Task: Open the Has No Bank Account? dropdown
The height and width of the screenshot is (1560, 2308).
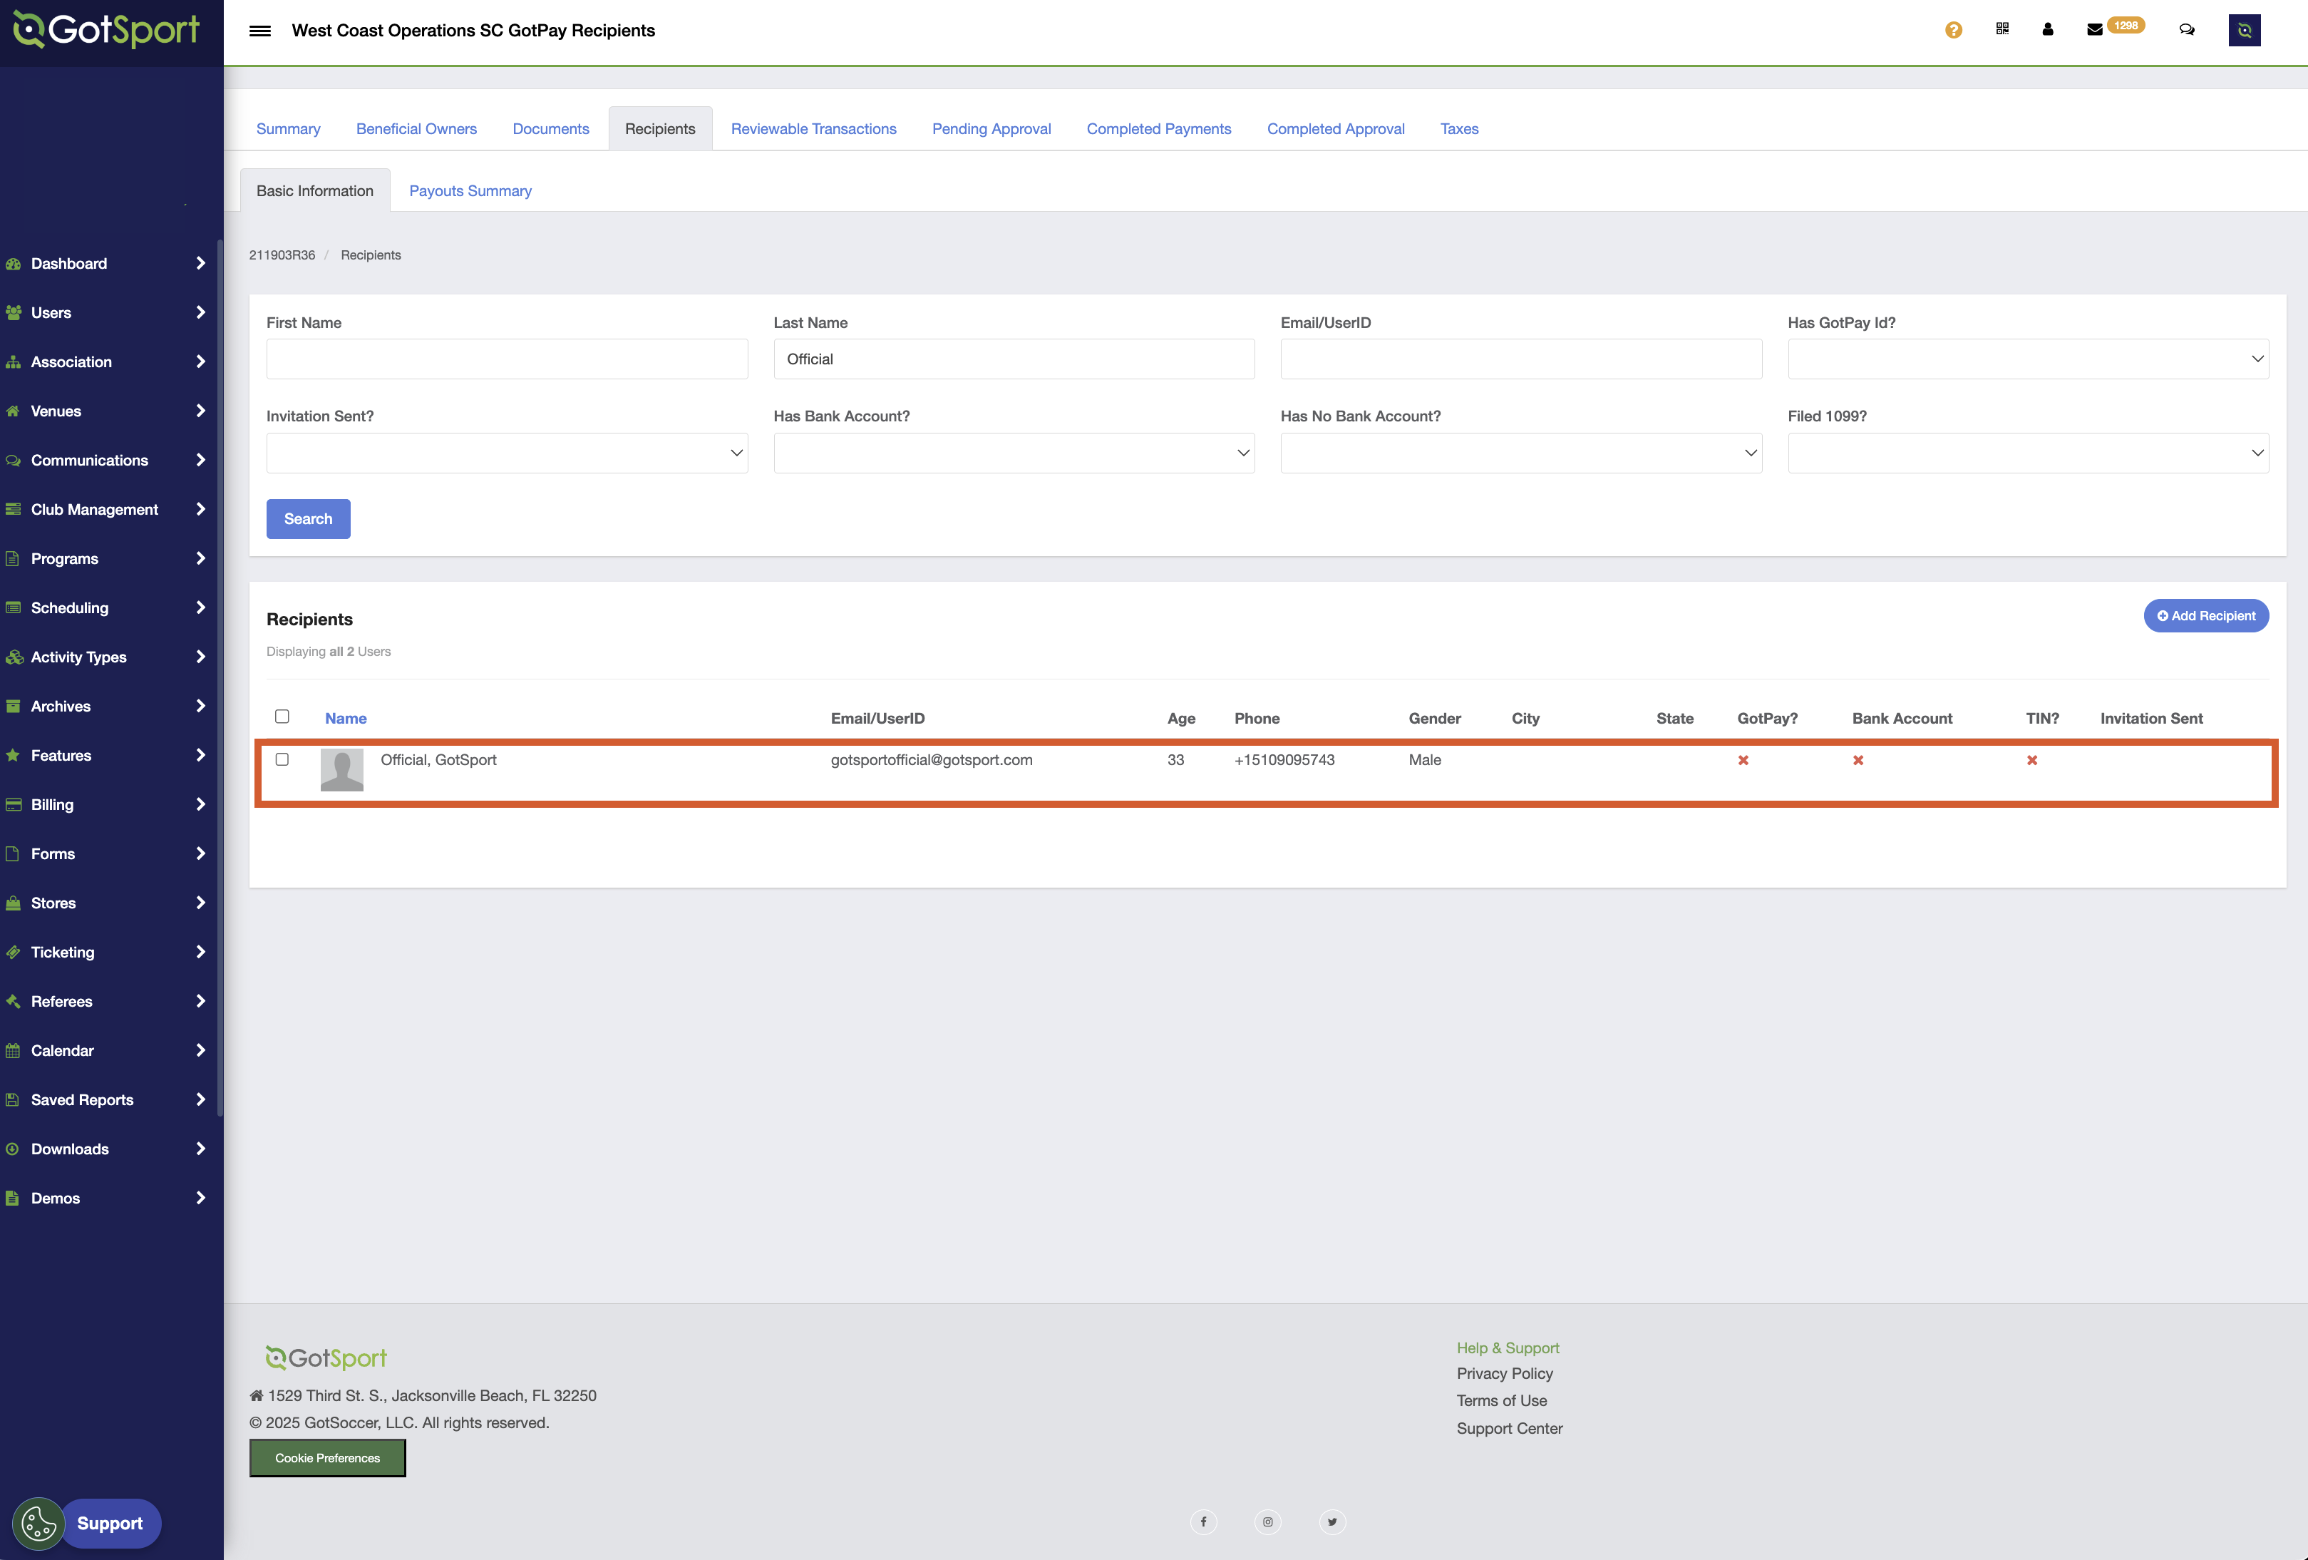Action: coord(1520,452)
